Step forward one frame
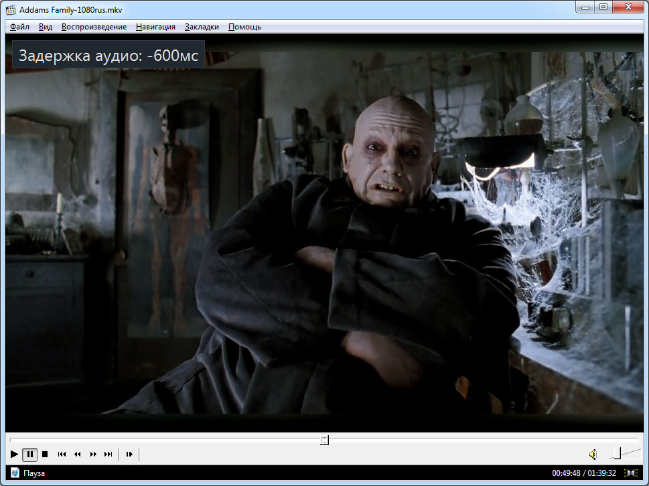 pyautogui.click(x=129, y=455)
